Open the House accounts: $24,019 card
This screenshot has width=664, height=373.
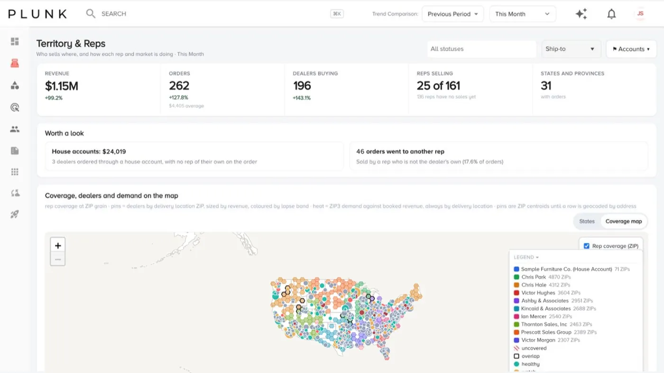[x=194, y=156]
